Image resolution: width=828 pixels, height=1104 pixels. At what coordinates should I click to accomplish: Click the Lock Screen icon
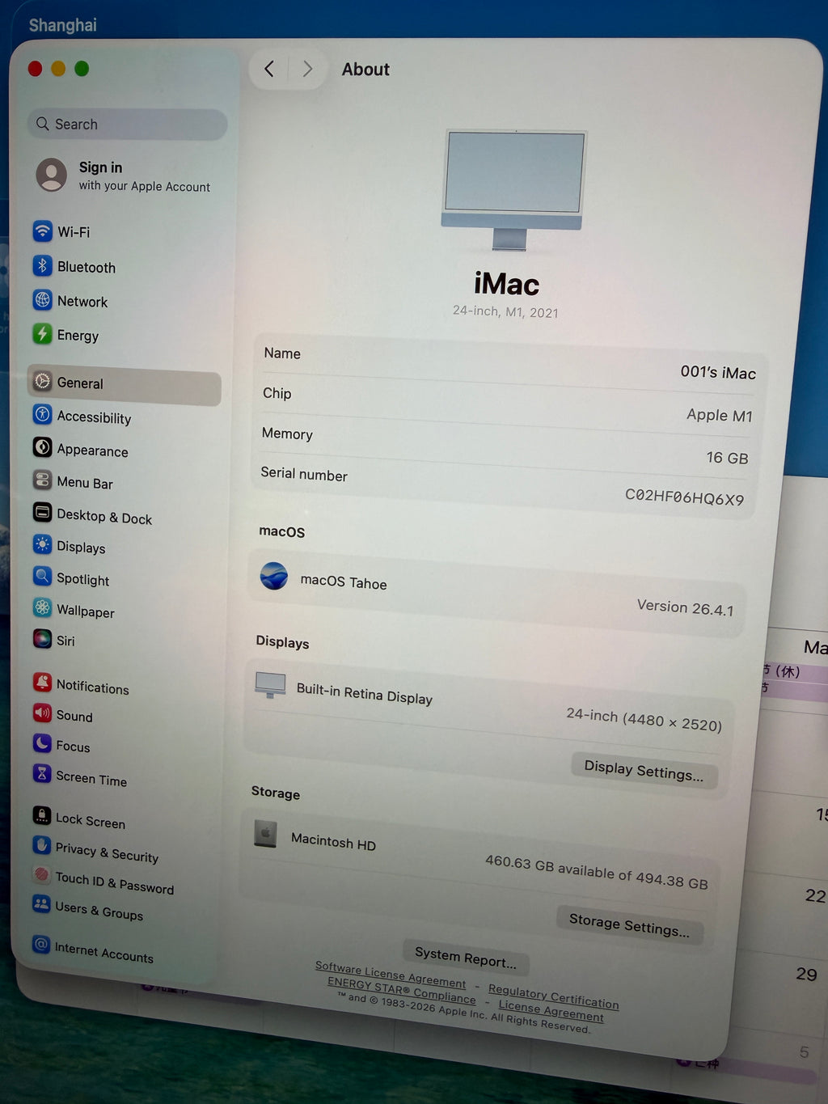point(41,815)
